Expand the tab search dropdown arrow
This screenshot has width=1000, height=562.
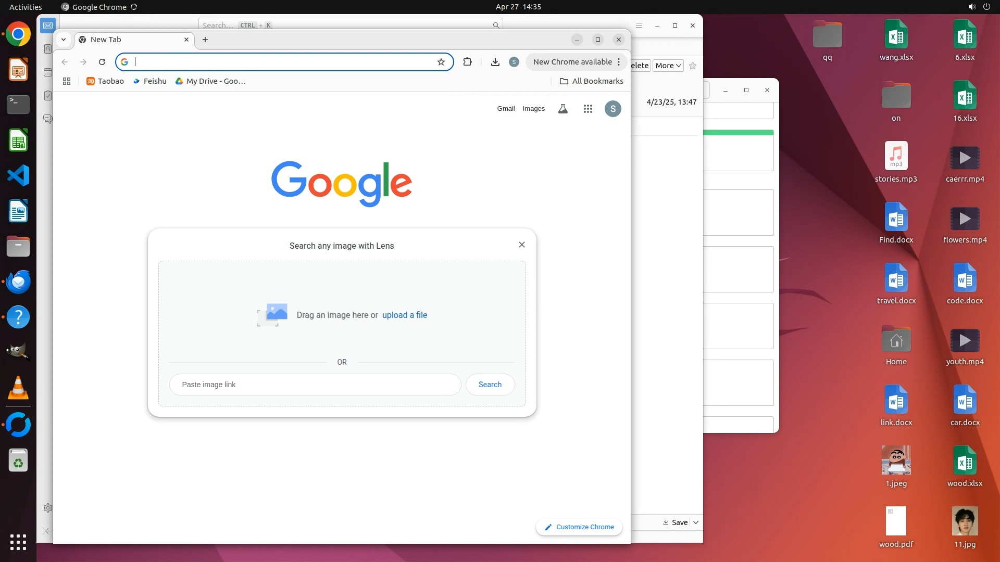point(63,40)
